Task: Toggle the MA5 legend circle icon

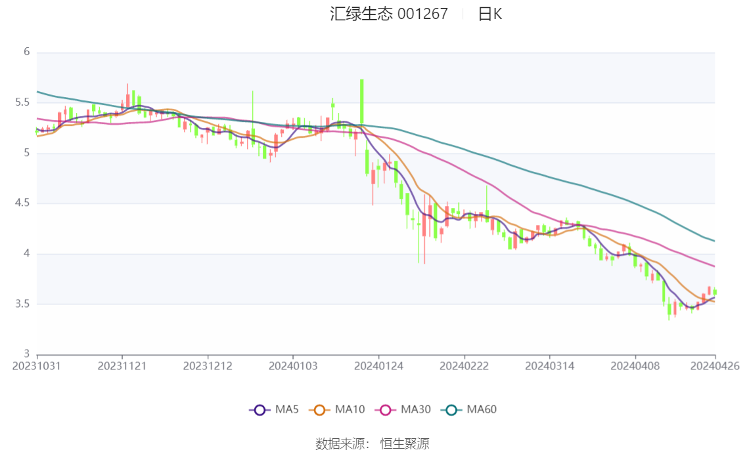Action: 260,410
